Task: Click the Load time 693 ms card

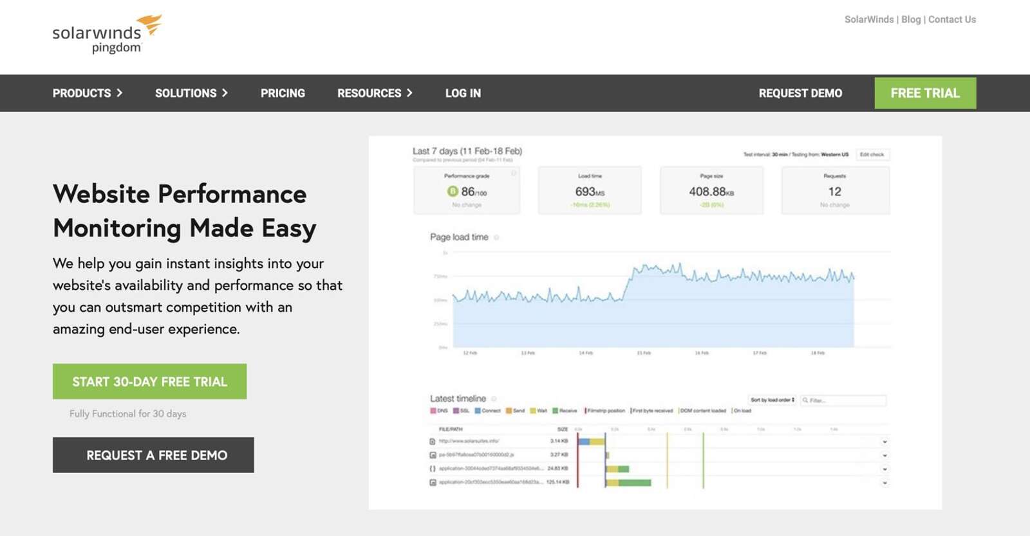Action: click(x=590, y=190)
